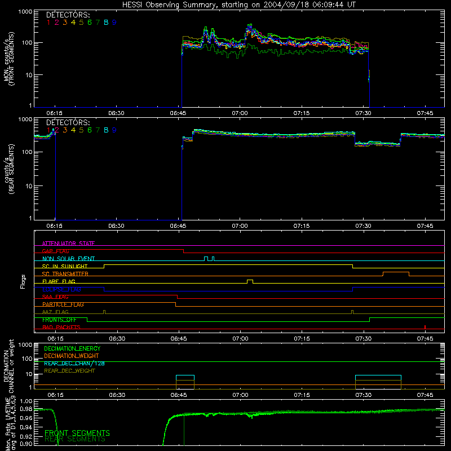Click the REAR_DEC_CHAN/128 legend entry

[74, 363]
